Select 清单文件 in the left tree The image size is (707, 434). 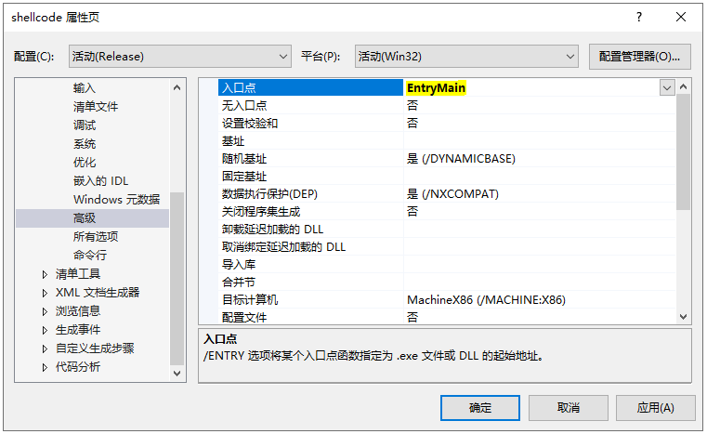96,107
